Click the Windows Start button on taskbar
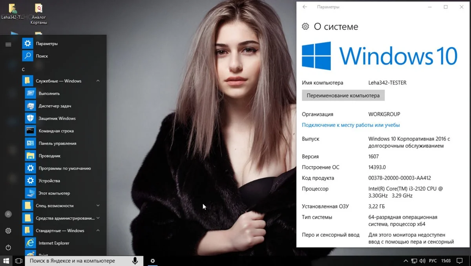This screenshot has height=266, width=471. 6,261
